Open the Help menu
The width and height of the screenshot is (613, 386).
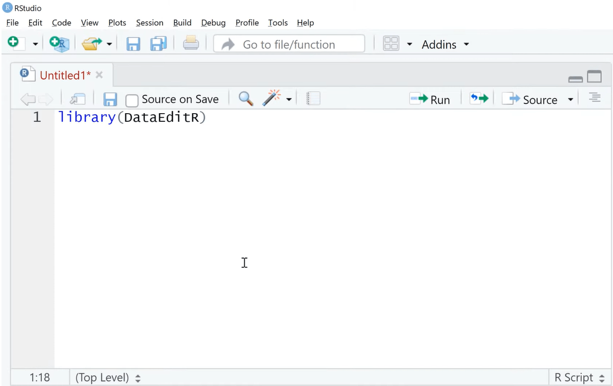point(305,22)
